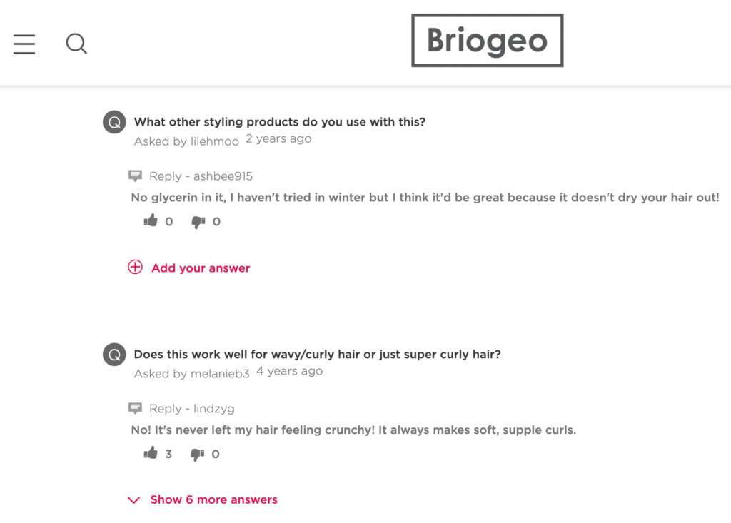Click the reply speech-bubble icon on lindzyg's answer

(x=136, y=408)
